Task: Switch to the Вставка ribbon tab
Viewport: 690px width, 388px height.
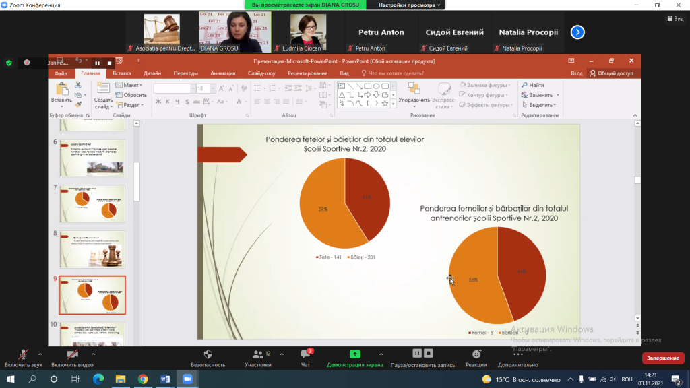Action: tap(122, 73)
